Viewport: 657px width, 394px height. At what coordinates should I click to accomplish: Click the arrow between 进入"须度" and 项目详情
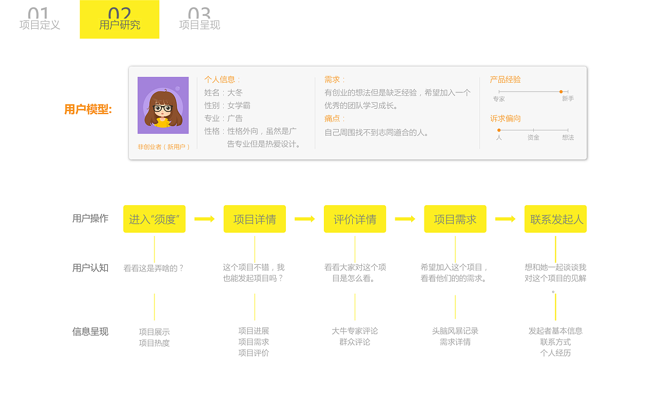coord(204,219)
